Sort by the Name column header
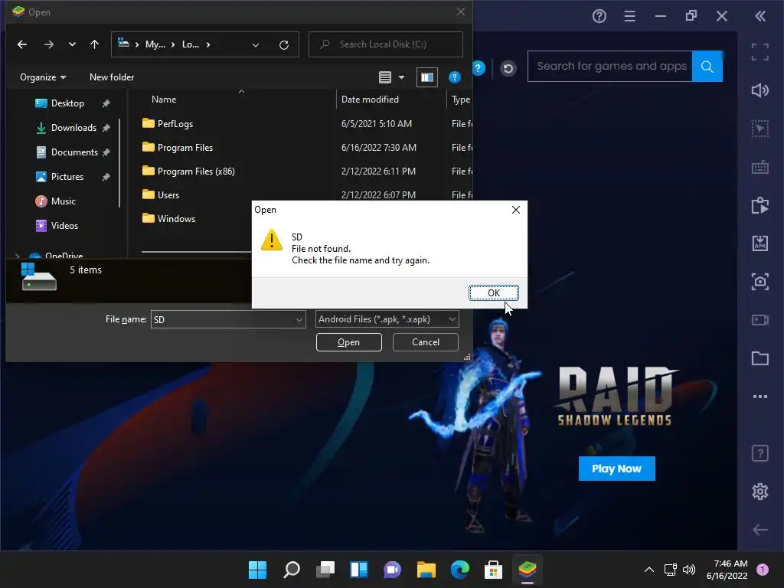Screen dimensions: 784x588 tap(164, 100)
